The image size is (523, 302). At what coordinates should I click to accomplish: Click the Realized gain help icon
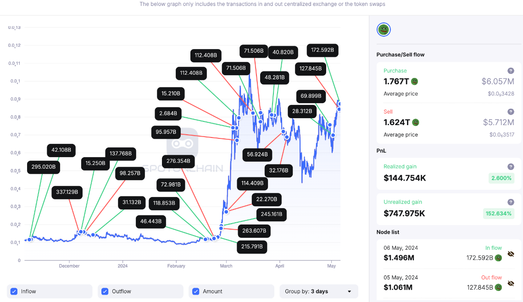[511, 167]
